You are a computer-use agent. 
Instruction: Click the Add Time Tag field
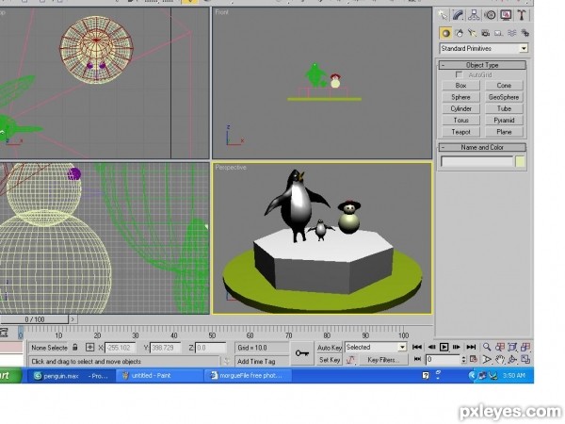[262, 361]
